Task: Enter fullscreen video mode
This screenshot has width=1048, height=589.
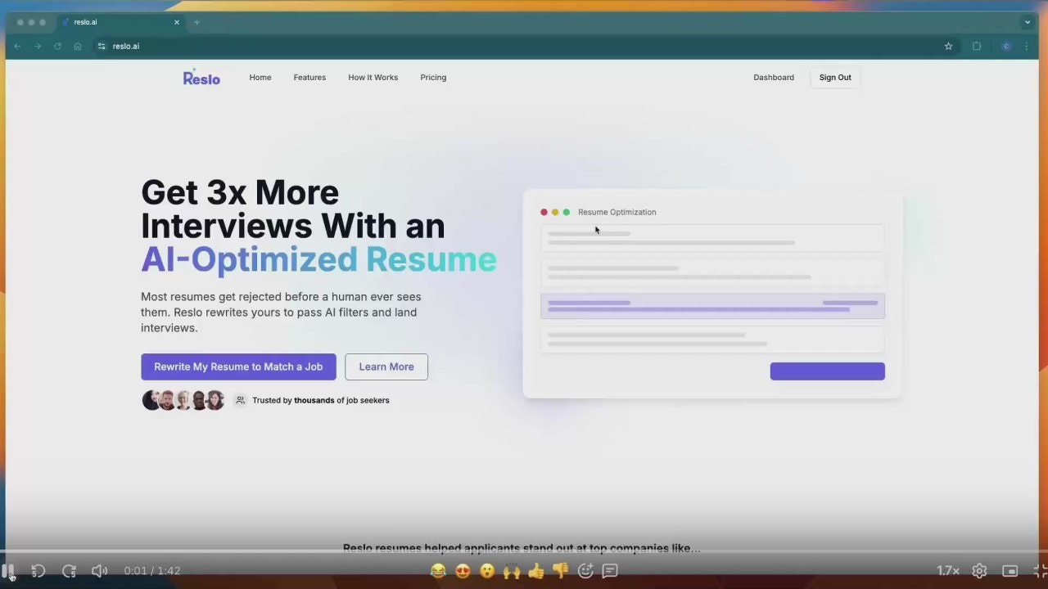Action: 1040,571
